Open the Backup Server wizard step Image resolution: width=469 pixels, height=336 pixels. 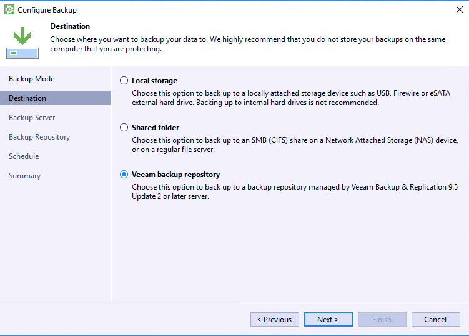[32, 118]
